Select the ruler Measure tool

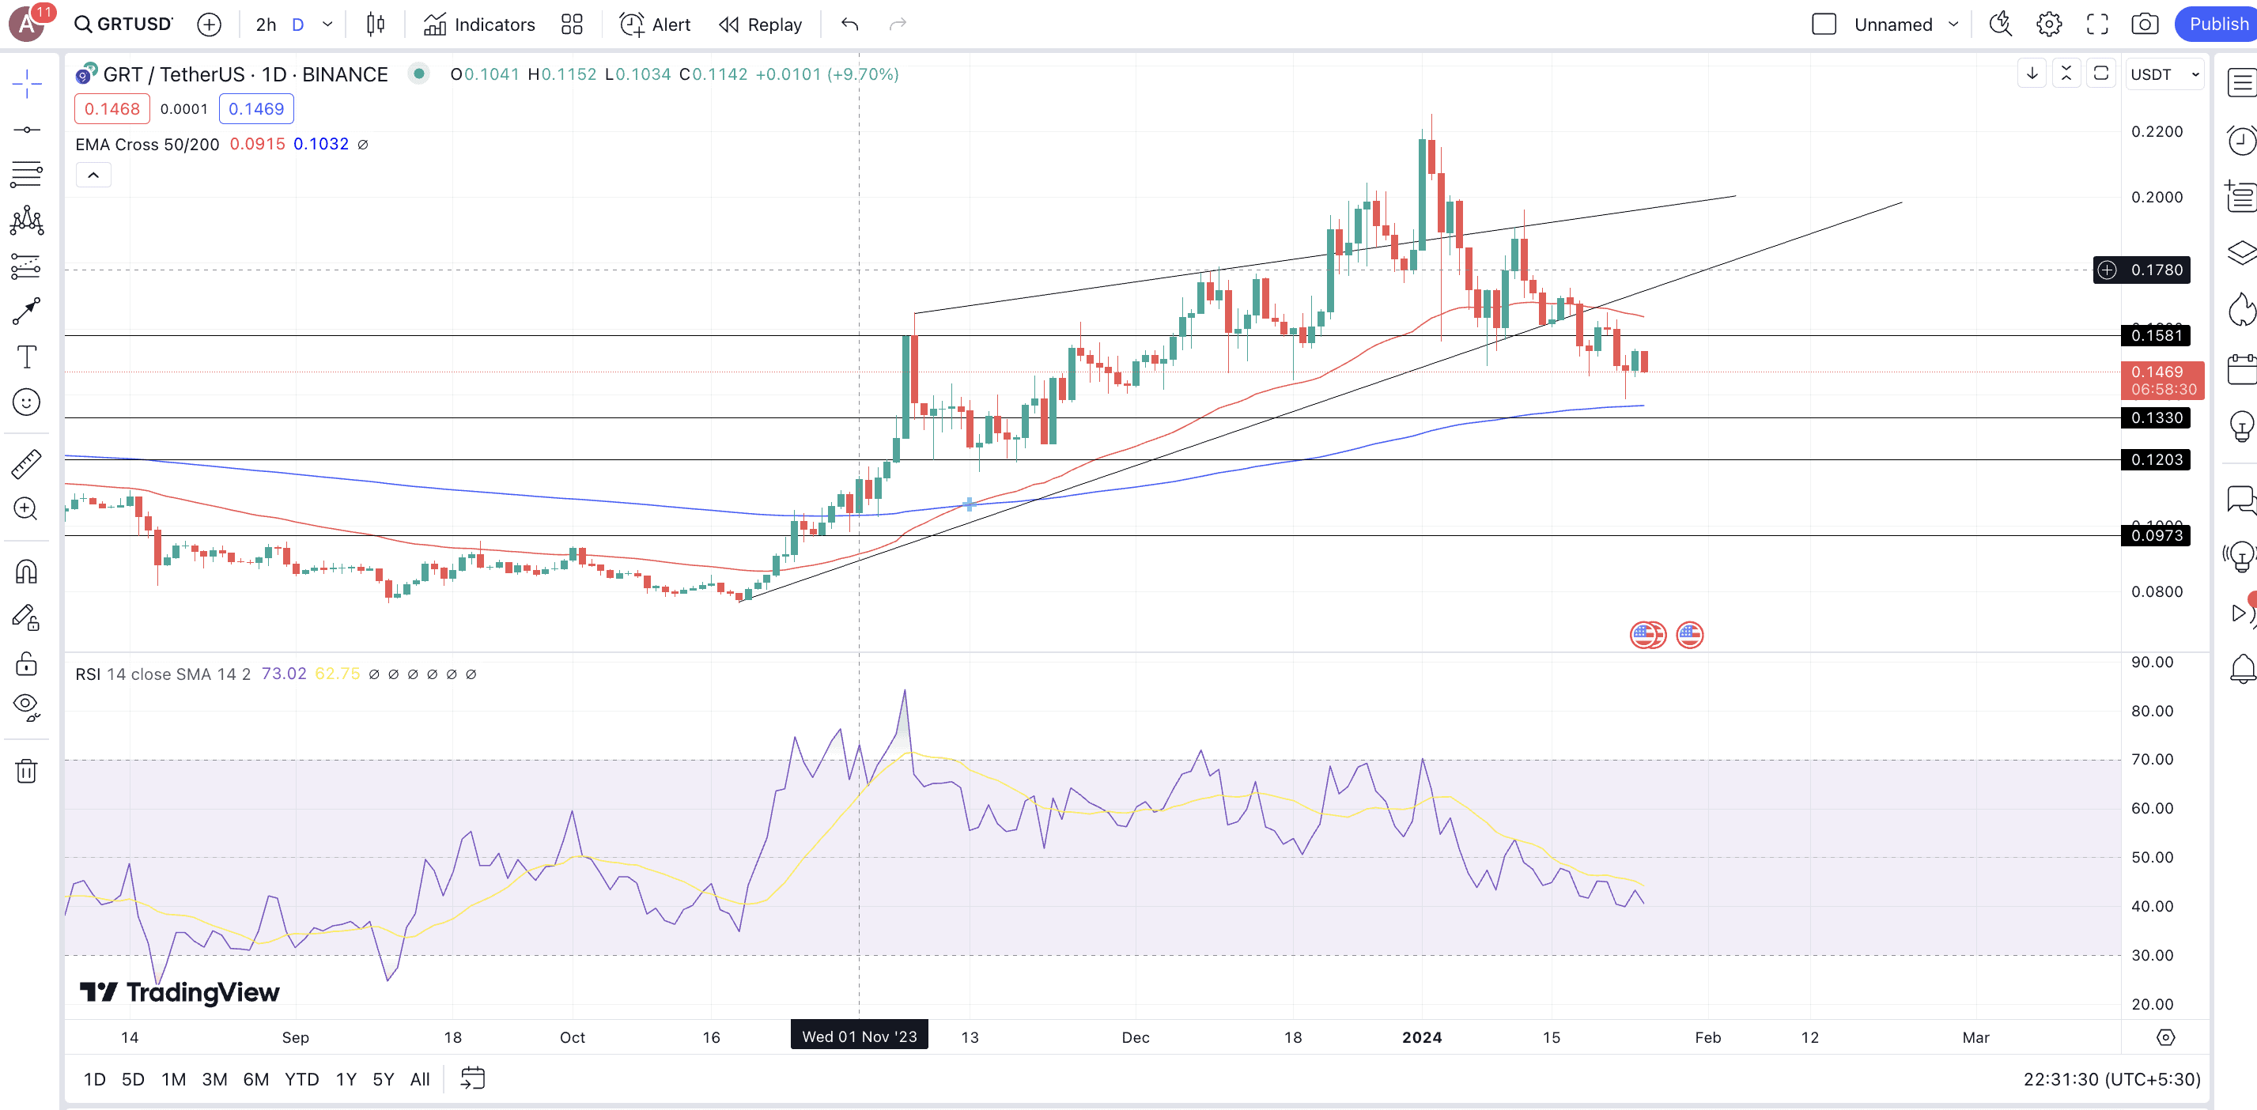click(x=26, y=463)
